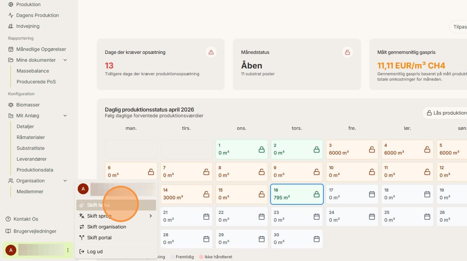Screen dimensions: 467x261
Task: Toggle the open lock on day 3
Action: click(x=372, y=149)
